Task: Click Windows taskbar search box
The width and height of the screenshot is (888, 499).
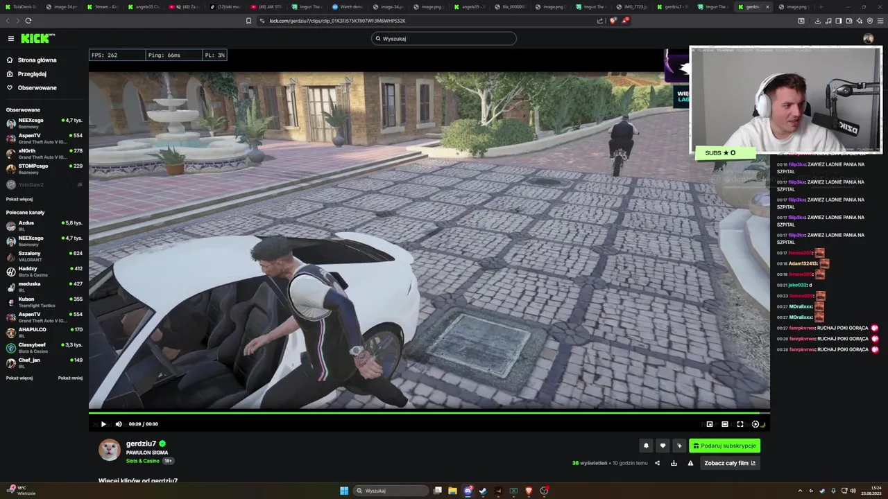Action: click(x=391, y=491)
